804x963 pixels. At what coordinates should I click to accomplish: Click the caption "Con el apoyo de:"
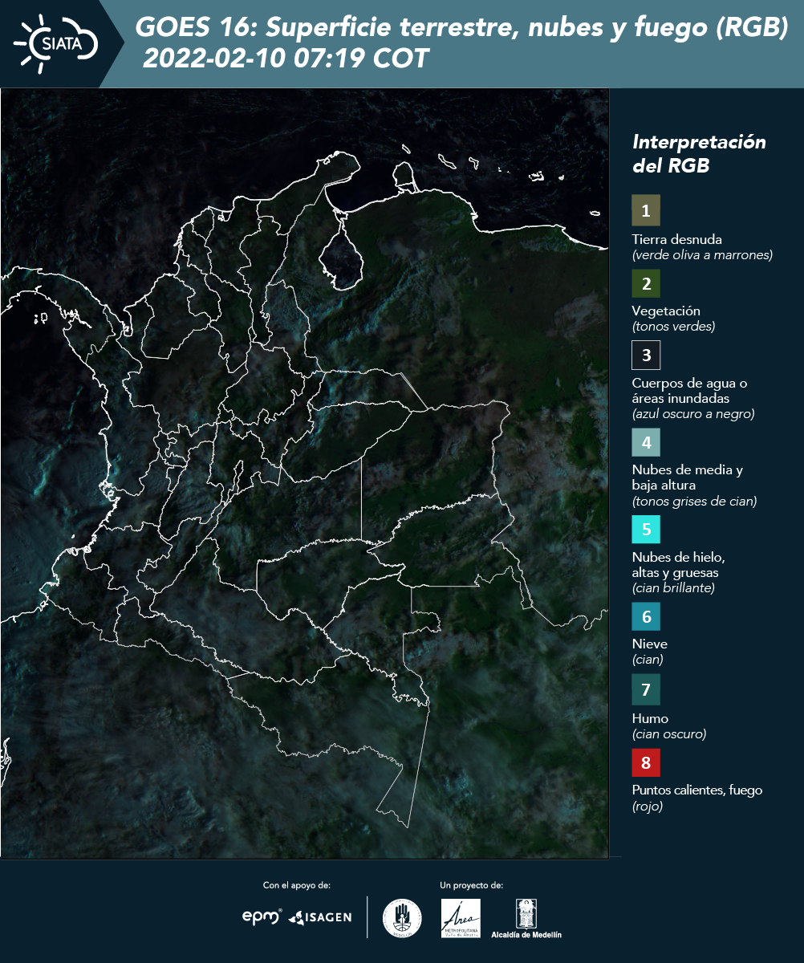pyautogui.click(x=297, y=885)
